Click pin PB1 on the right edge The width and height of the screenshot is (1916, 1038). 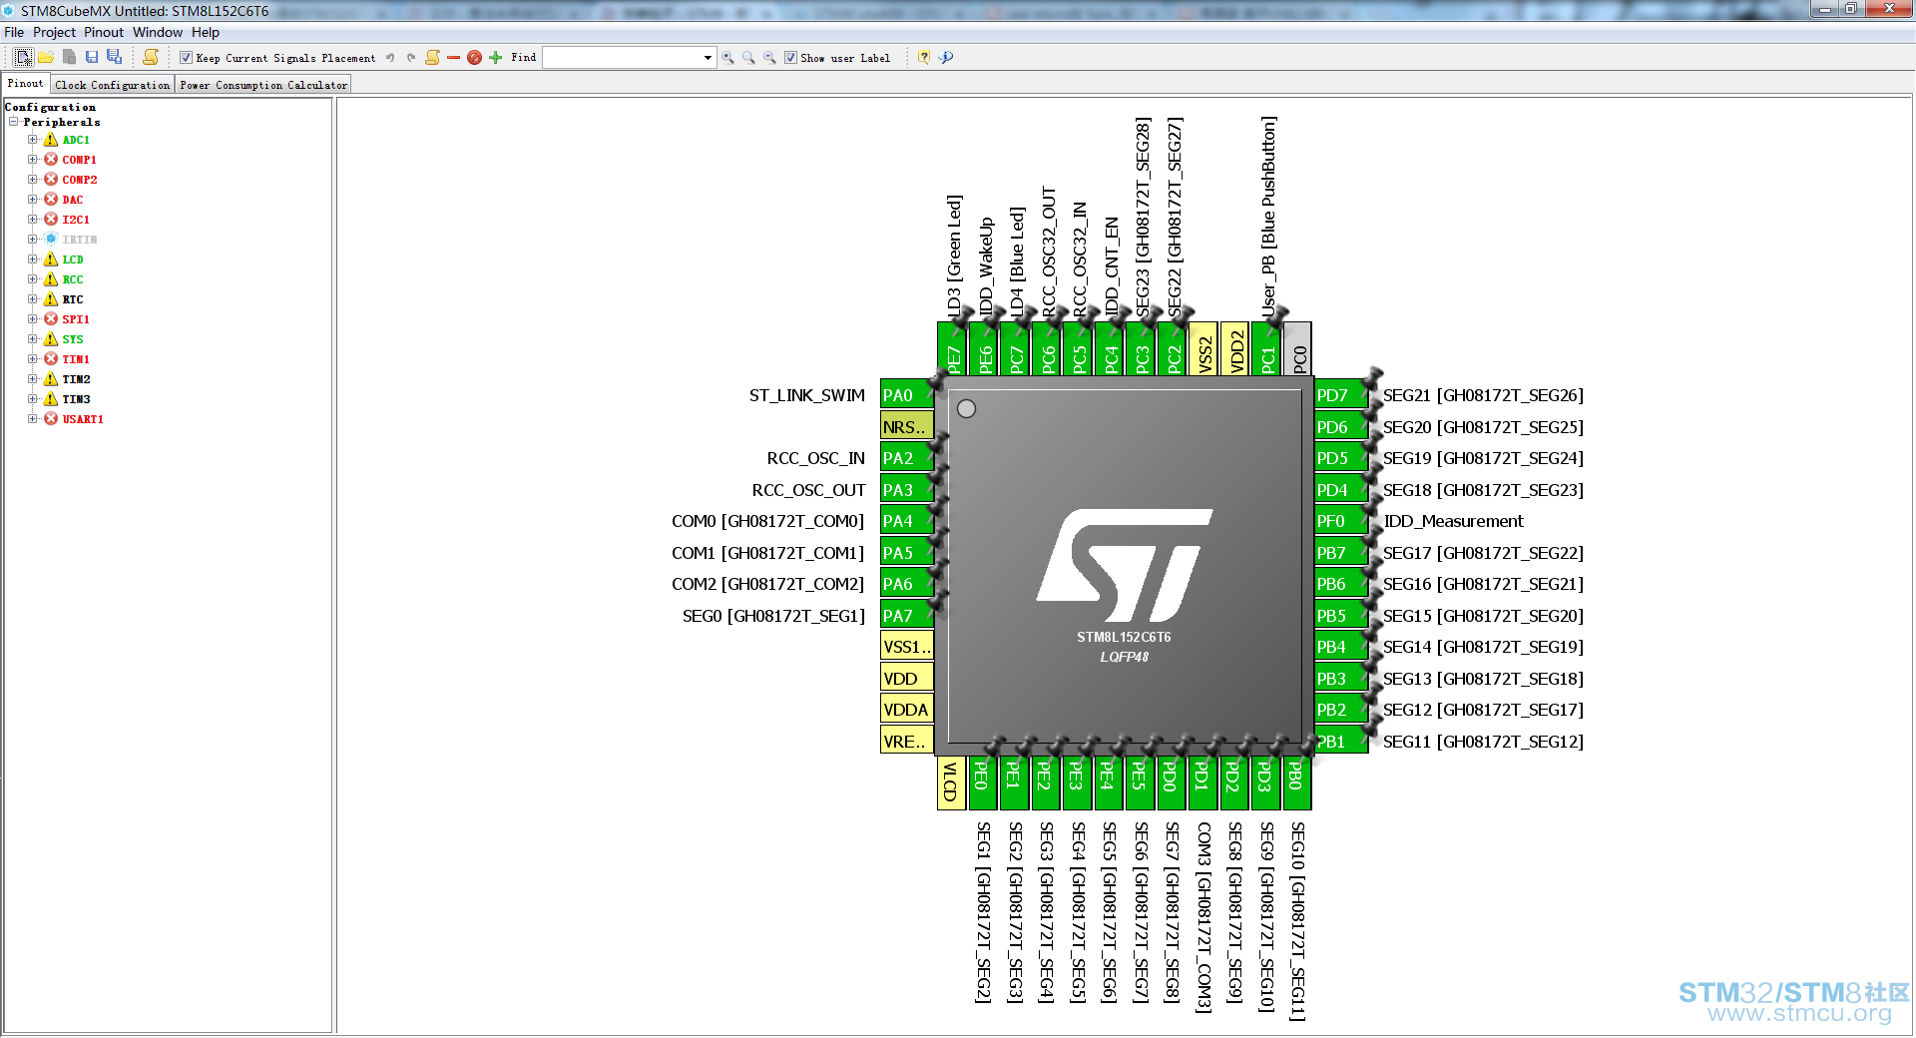(1341, 742)
